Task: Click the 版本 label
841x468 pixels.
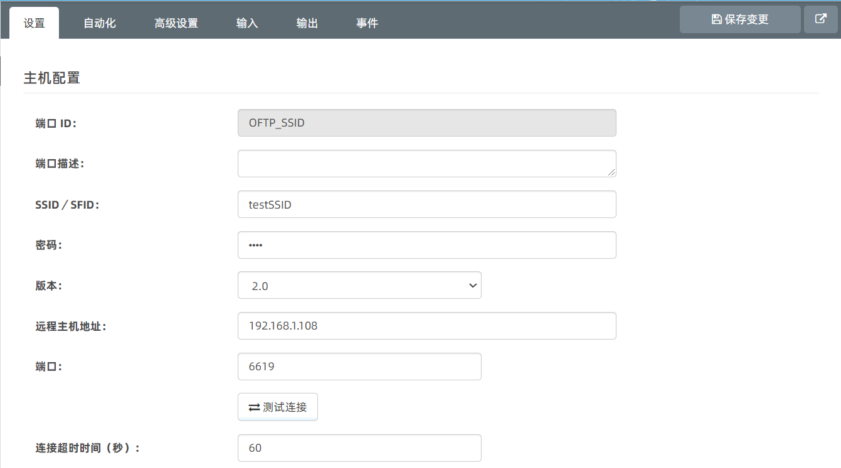Action: pyautogui.click(x=49, y=286)
